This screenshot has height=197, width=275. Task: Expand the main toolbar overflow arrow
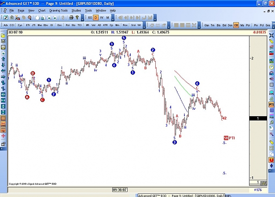[82, 18]
